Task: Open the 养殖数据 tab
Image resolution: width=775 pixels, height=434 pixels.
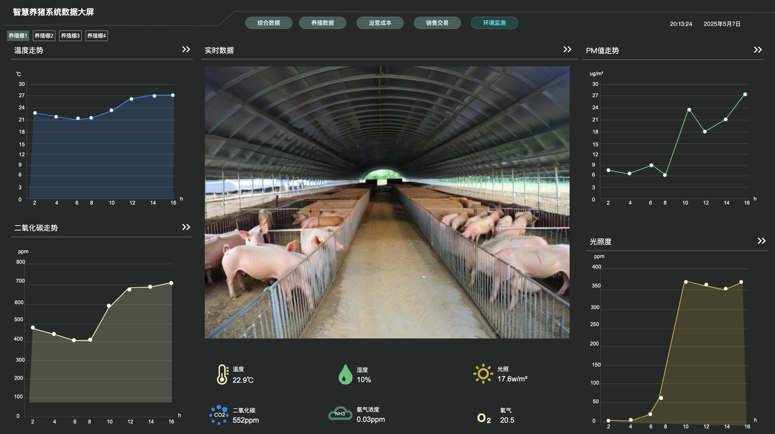Action: click(323, 23)
